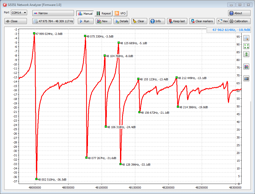Click the Close port button
The image size is (255, 194).
point(16,21)
